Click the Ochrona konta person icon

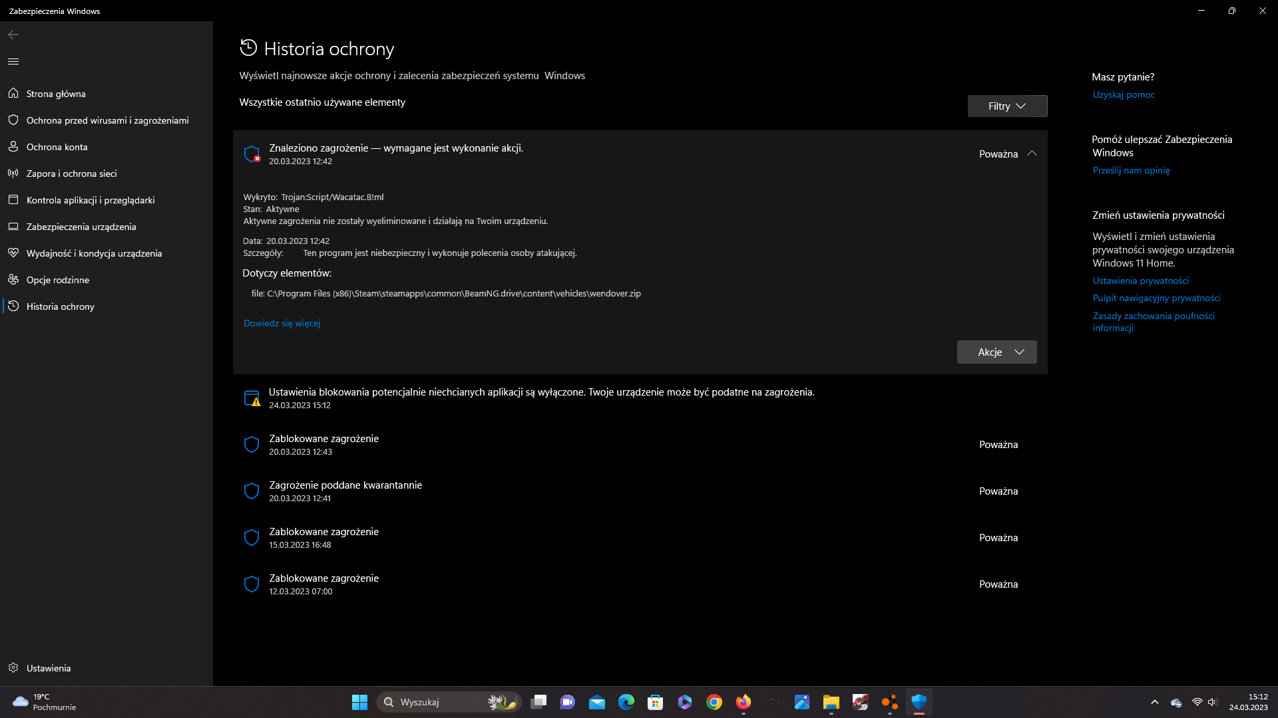[13, 146]
